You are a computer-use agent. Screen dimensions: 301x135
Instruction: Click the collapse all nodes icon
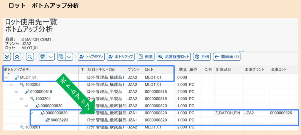[x=17, y=56]
